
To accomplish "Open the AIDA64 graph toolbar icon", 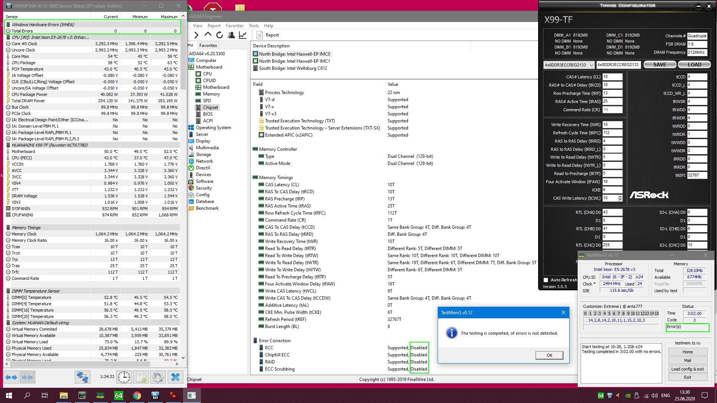I will click(243, 35).
